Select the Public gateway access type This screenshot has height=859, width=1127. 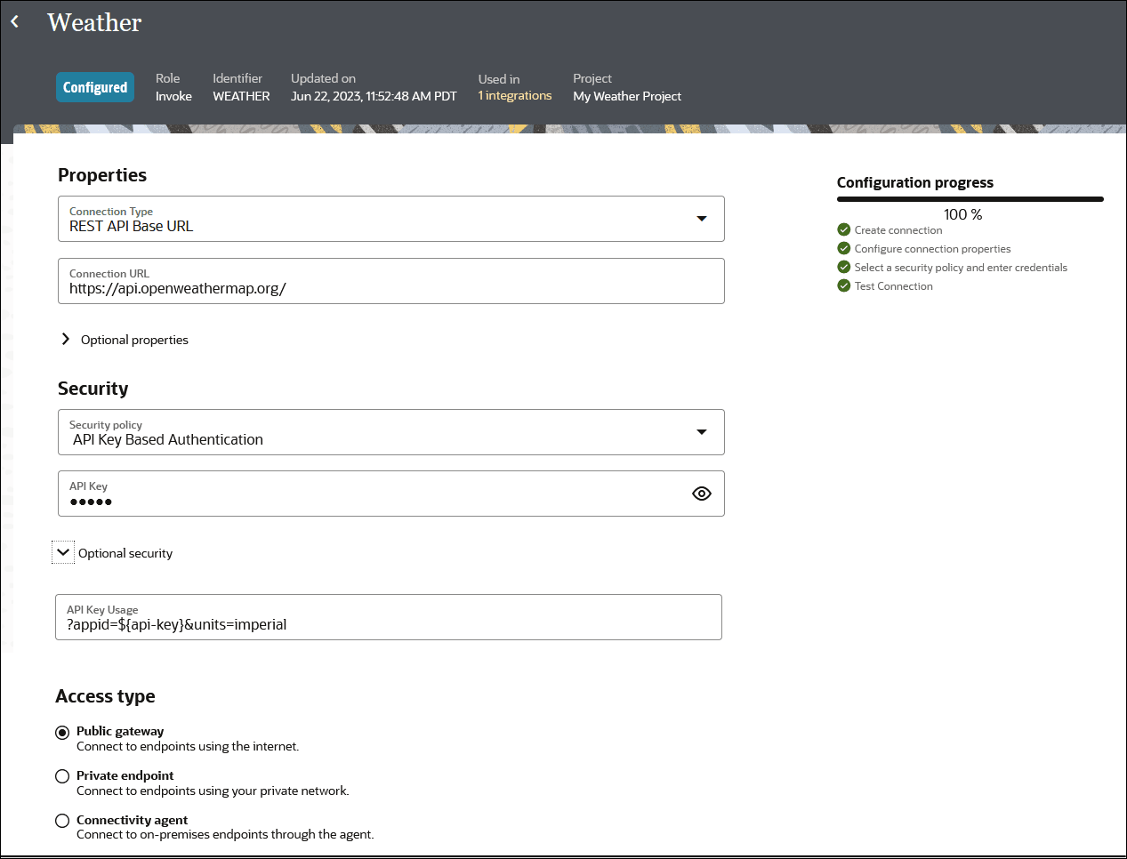62,733
